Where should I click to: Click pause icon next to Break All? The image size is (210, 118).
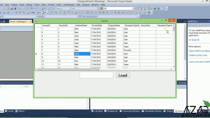(190, 40)
